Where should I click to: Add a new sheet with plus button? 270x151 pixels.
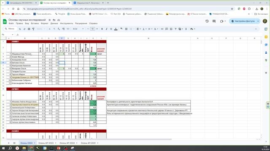point(8,143)
